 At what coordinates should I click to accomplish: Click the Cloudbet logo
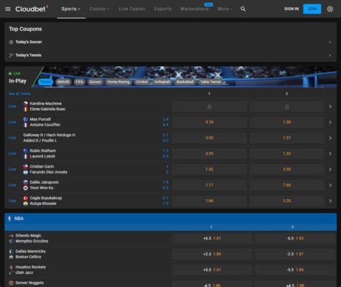32,9
